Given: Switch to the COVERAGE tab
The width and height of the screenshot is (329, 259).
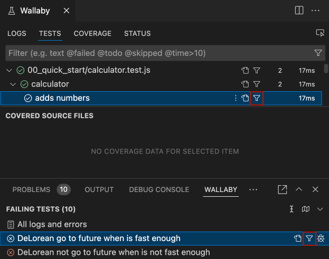Looking at the screenshot, I should 92,33.
